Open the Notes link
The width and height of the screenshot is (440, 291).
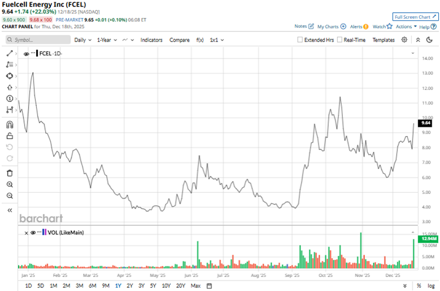pyautogui.click(x=301, y=26)
